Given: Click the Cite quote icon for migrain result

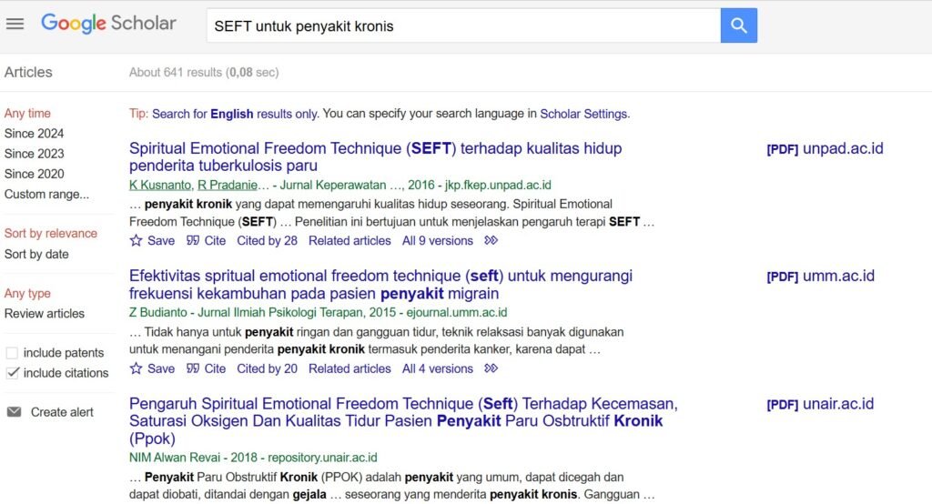Looking at the screenshot, I should coord(193,368).
